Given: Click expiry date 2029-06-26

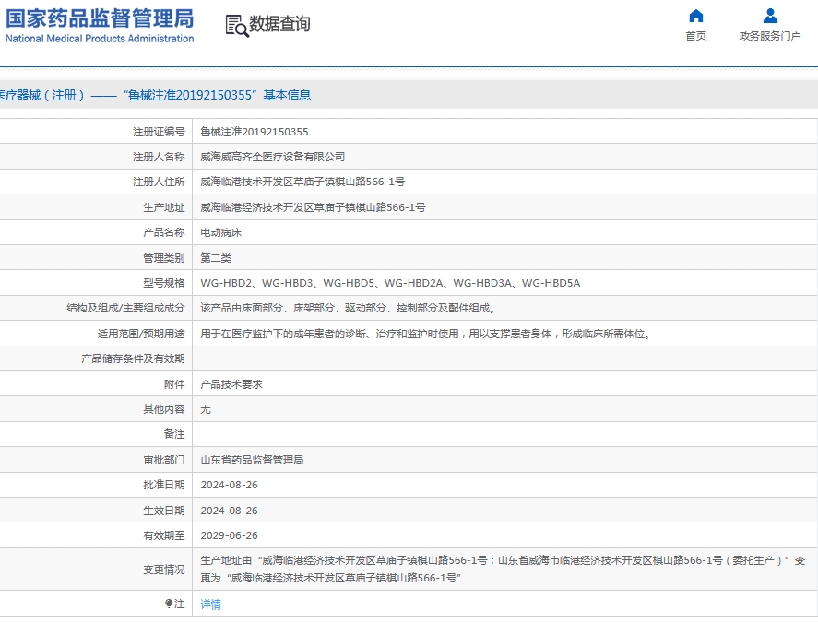Looking at the screenshot, I should pyautogui.click(x=229, y=535).
